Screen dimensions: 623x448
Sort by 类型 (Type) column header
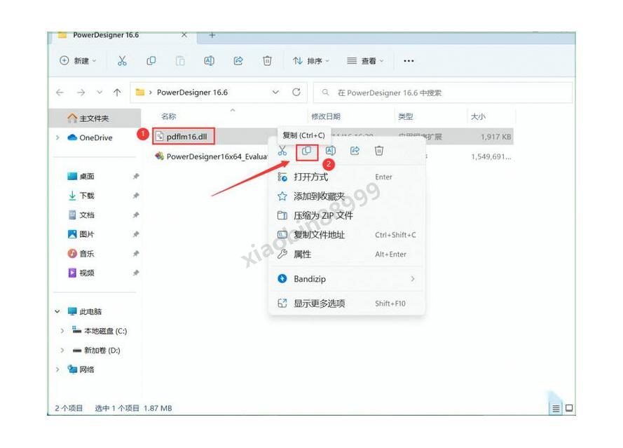[406, 116]
